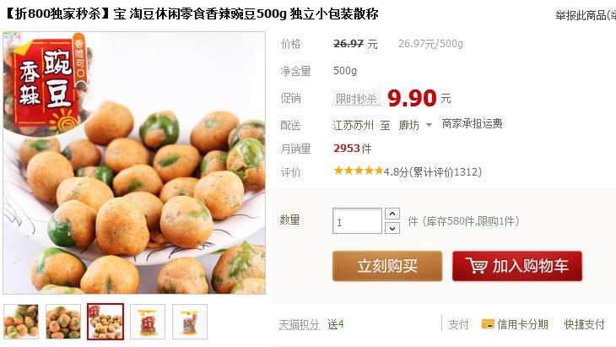Click the five-star rating icons
Image resolution: width=616 pixels, height=347 pixels.
tap(358, 171)
